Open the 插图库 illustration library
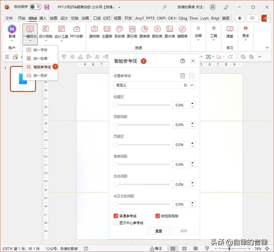Viewport: 274px width, 252px height. pyautogui.click(x=183, y=33)
